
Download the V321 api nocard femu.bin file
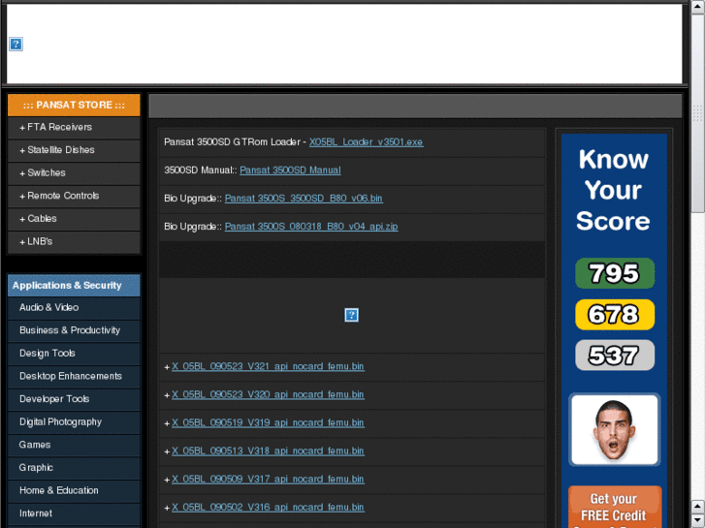268,367
